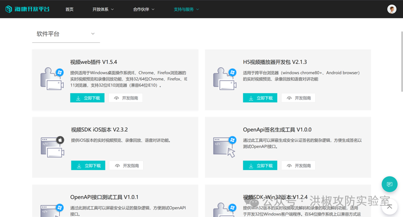403x217 pixels.
Task: Click eye icon in 视频web插件 开发指南 button
Action: pyautogui.click(x=116, y=98)
